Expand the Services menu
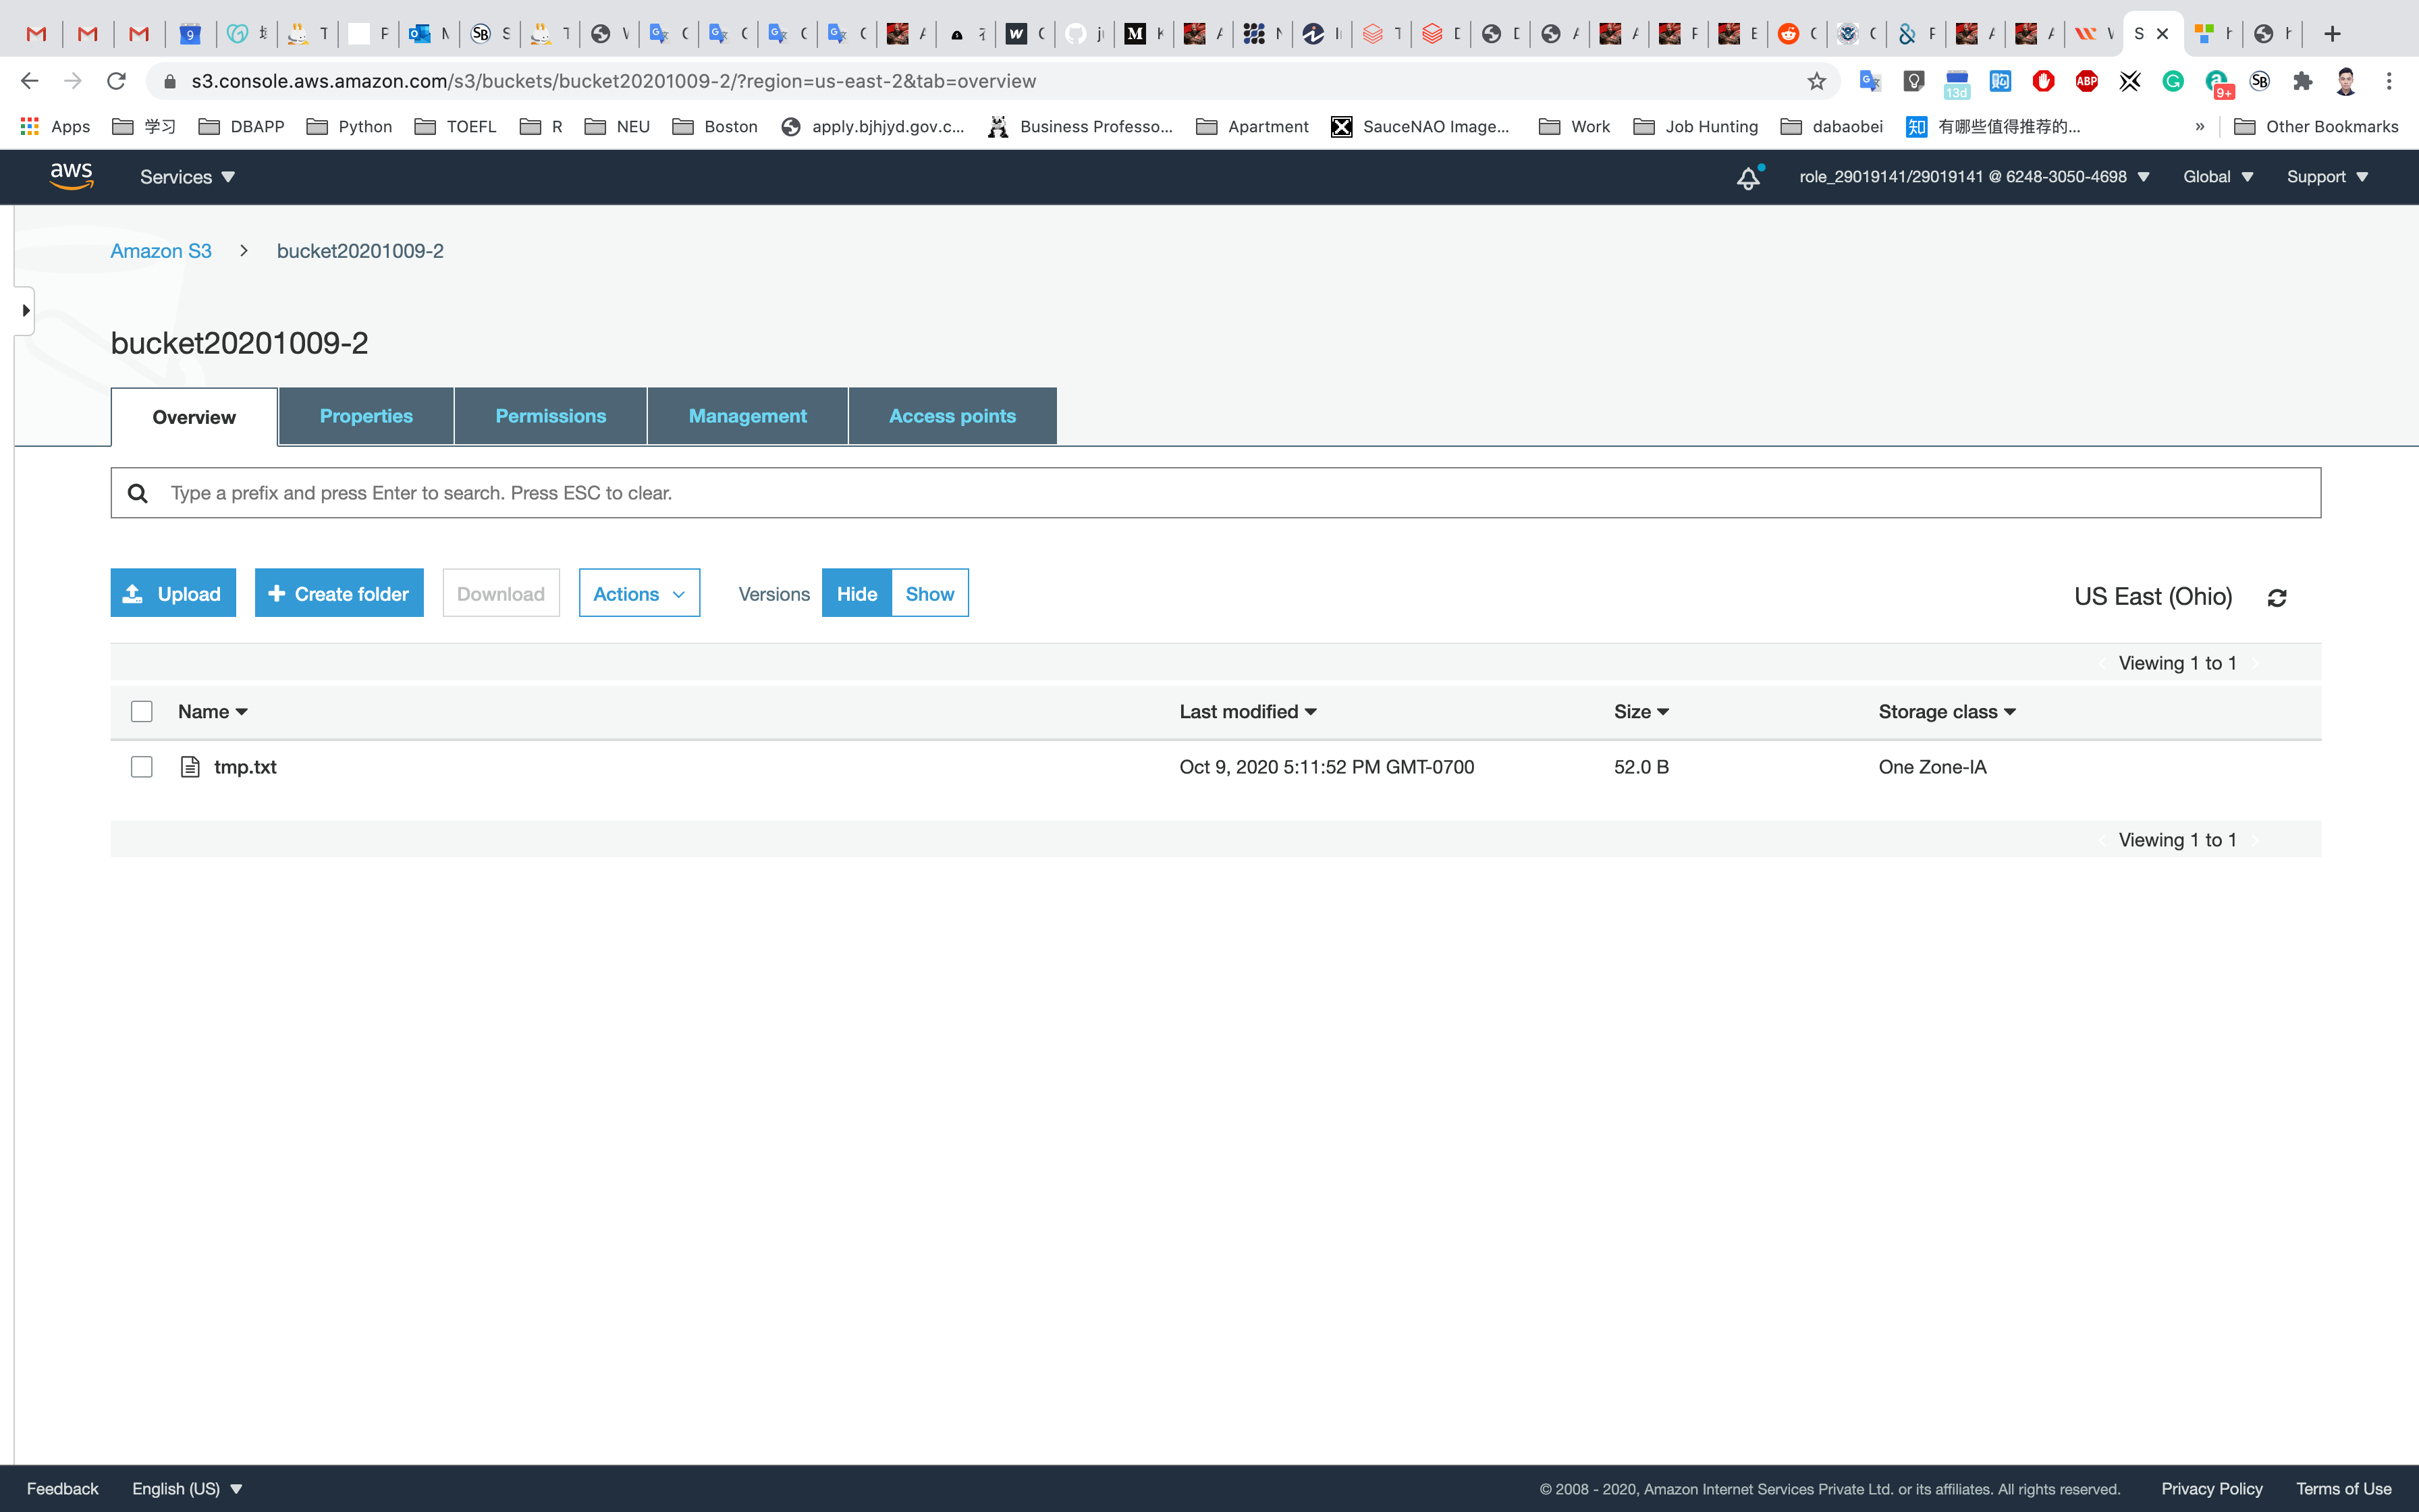 [187, 177]
